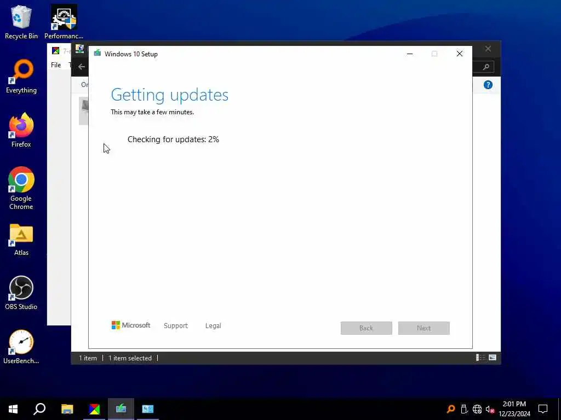Open the network globe tray icon
The width and height of the screenshot is (561, 420).
[x=477, y=409]
